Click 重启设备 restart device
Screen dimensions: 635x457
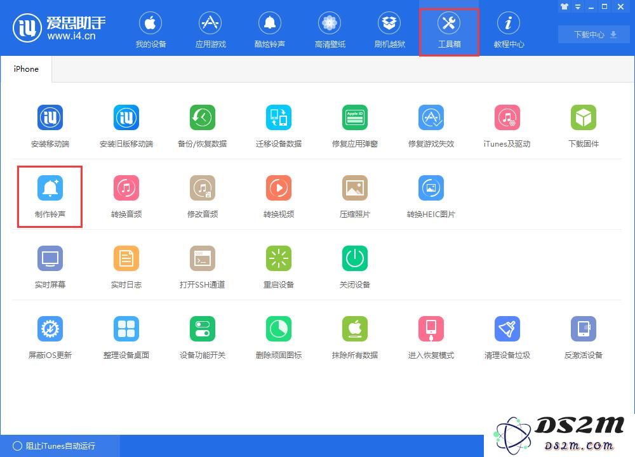tap(279, 267)
